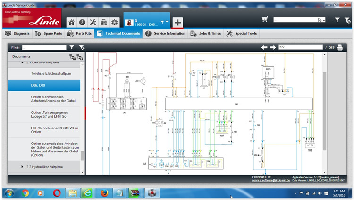This screenshot has width=354, height=200.
Task: Add a new vehicle tab with plus
Action: pos(177,23)
